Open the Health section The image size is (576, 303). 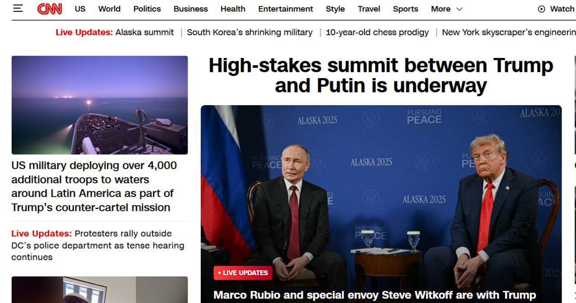pos(233,9)
